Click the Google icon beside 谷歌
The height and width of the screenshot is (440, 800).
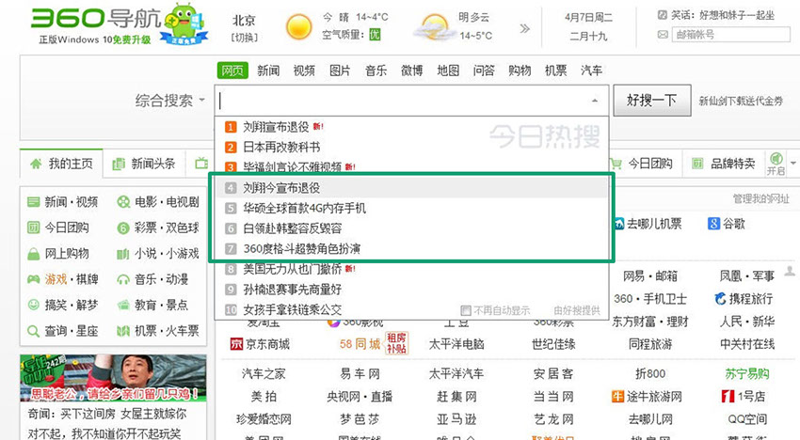pyautogui.click(x=714, y=224)
